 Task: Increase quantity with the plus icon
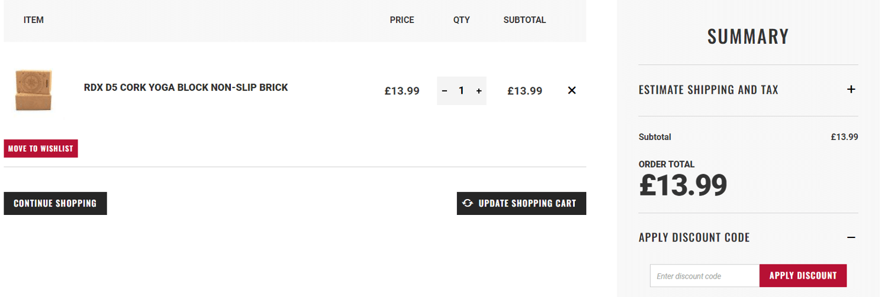tap(479, 91)
